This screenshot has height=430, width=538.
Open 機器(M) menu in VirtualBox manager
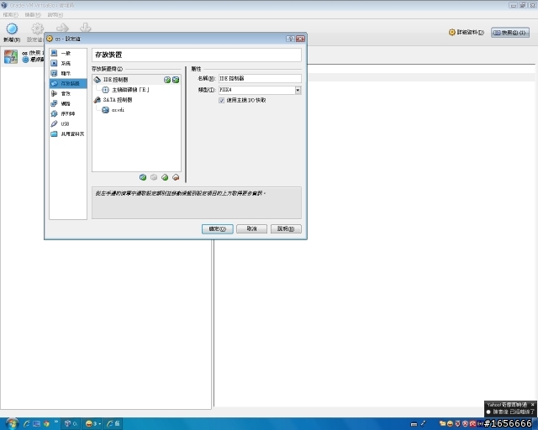[33, 15]
